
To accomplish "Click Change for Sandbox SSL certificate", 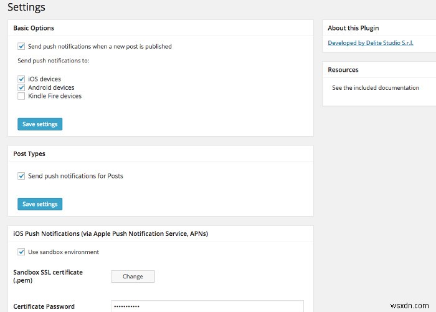I will tap(133, 276).
